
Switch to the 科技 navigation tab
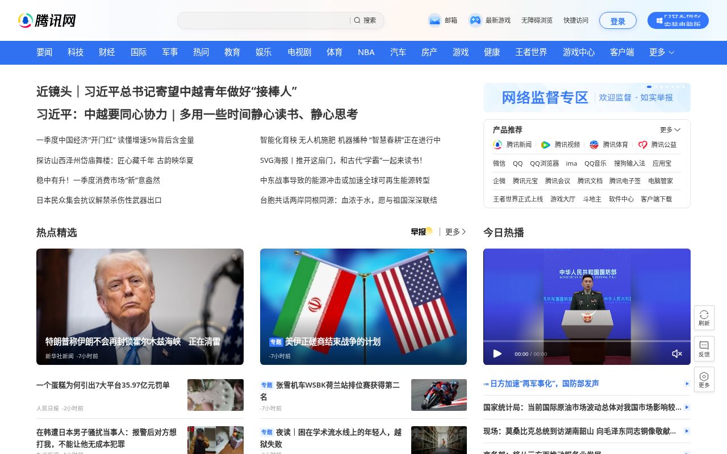[x=76, y=52]
